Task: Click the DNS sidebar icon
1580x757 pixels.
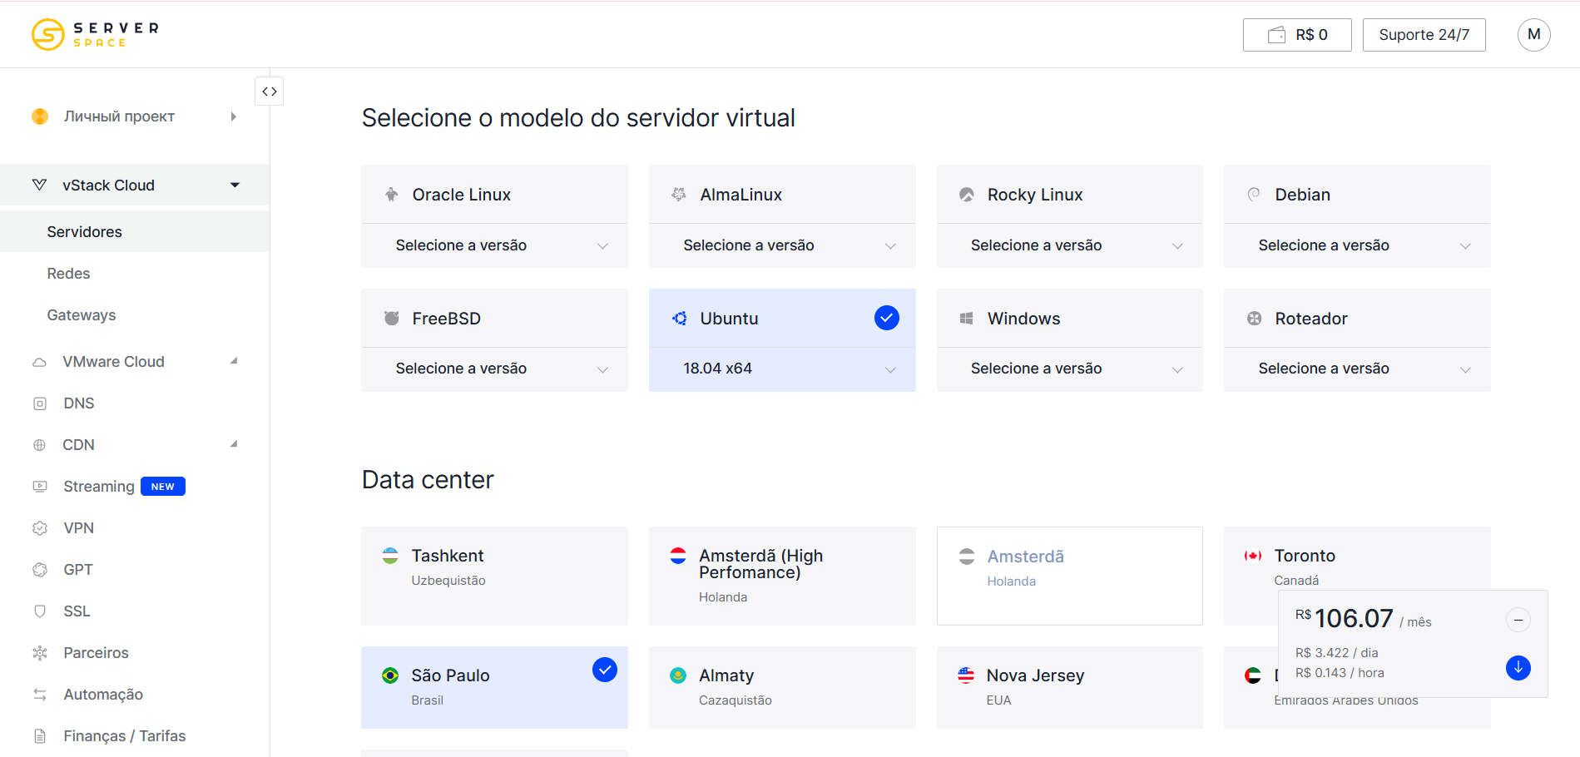Action: click(x=40, y=403)
